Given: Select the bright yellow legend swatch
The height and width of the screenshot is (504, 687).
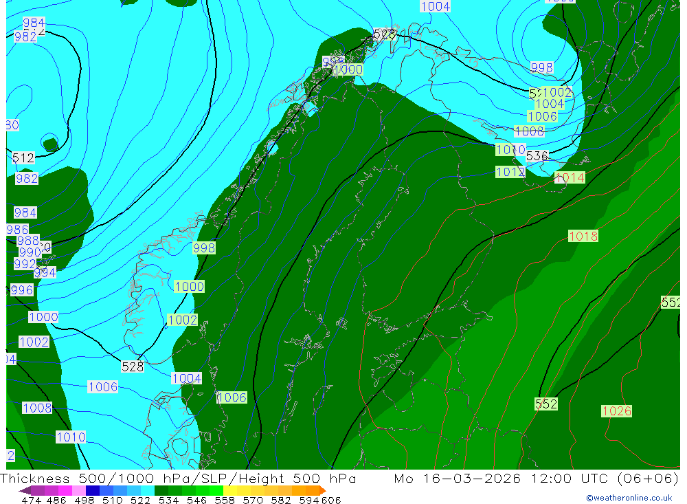Looking at the screenshot, I should click(x=230, y=490).
